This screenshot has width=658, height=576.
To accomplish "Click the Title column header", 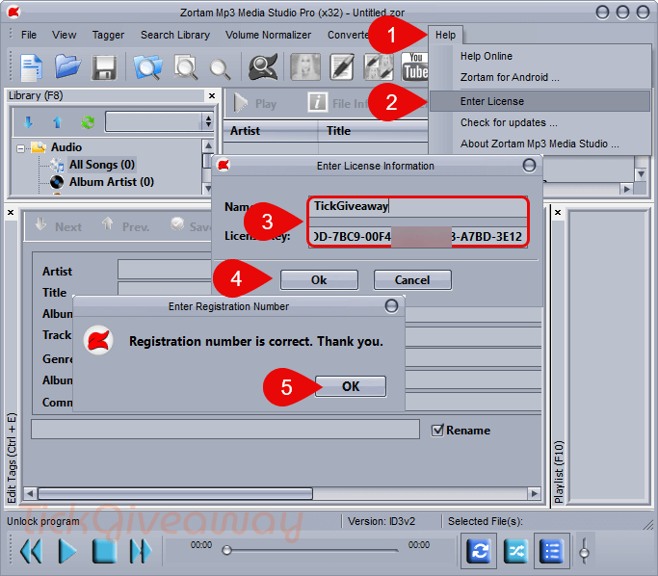I will tap(374, 131).
